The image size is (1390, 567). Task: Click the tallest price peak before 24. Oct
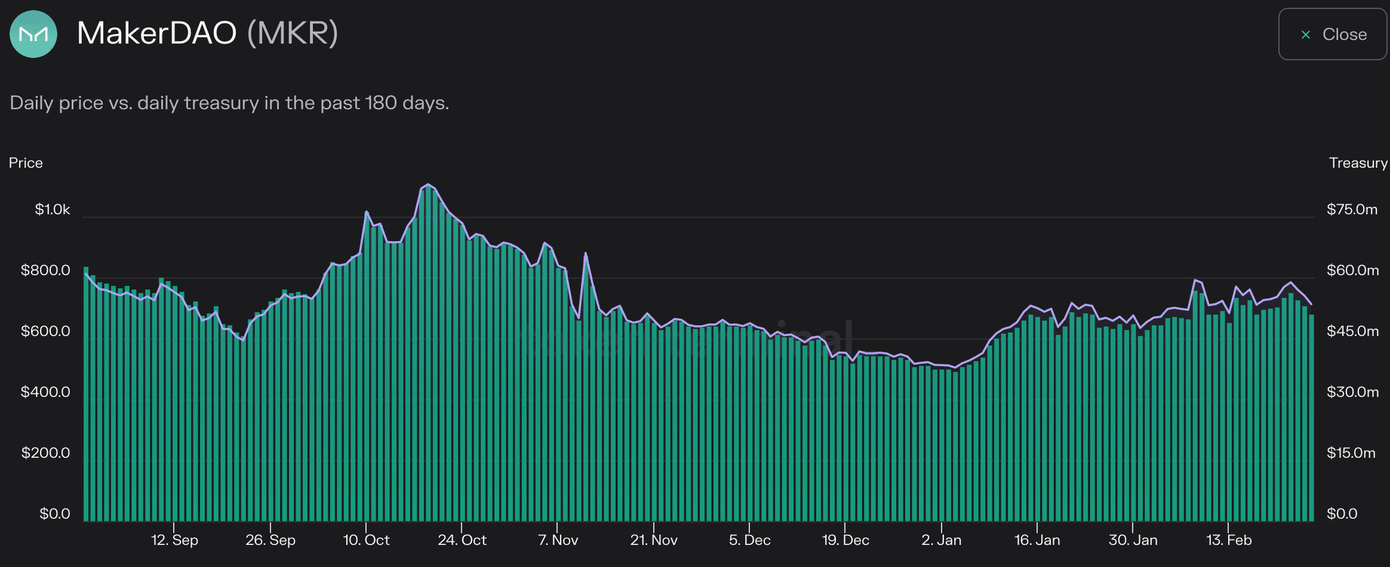point(428,185)
